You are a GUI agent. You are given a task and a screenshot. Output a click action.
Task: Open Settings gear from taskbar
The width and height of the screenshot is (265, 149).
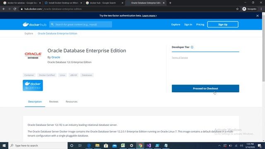tap(132, 145)
